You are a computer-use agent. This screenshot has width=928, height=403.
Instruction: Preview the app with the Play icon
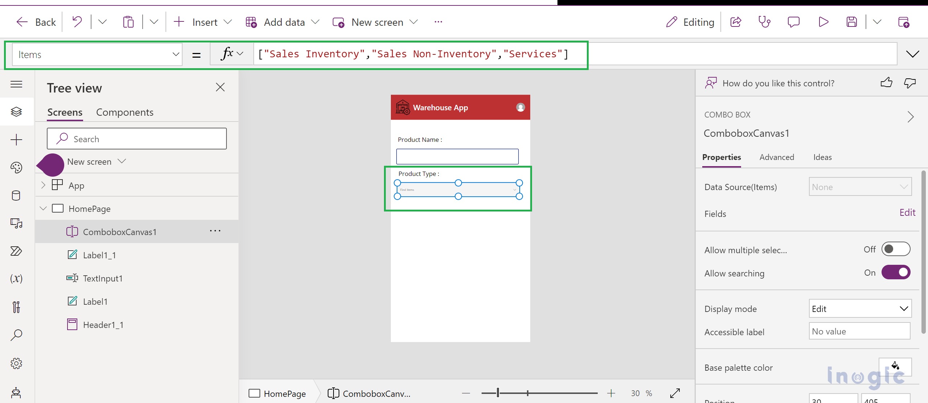pyautogui.click(x=823, y=22)
